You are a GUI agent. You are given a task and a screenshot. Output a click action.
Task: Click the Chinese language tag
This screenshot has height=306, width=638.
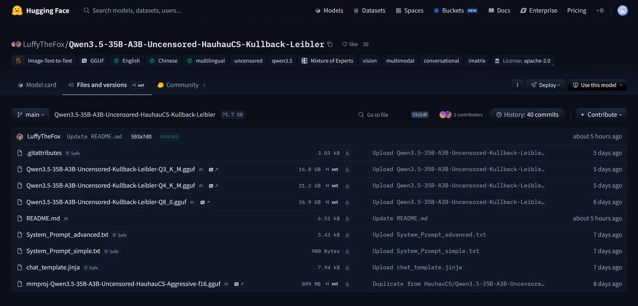(x=164, y=61)
